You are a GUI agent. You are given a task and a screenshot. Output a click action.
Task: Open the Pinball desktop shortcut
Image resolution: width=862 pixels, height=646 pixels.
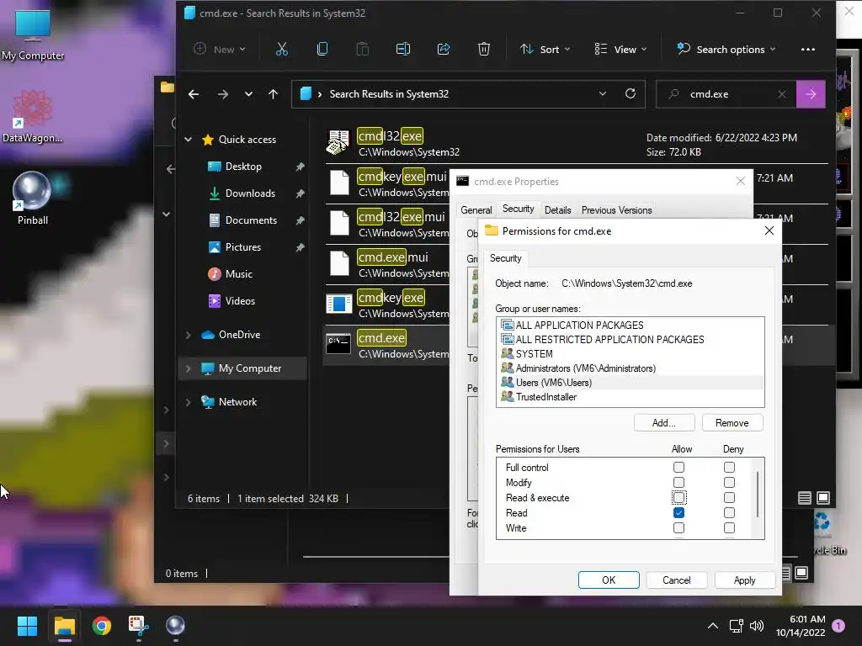[x=33, y=199]
